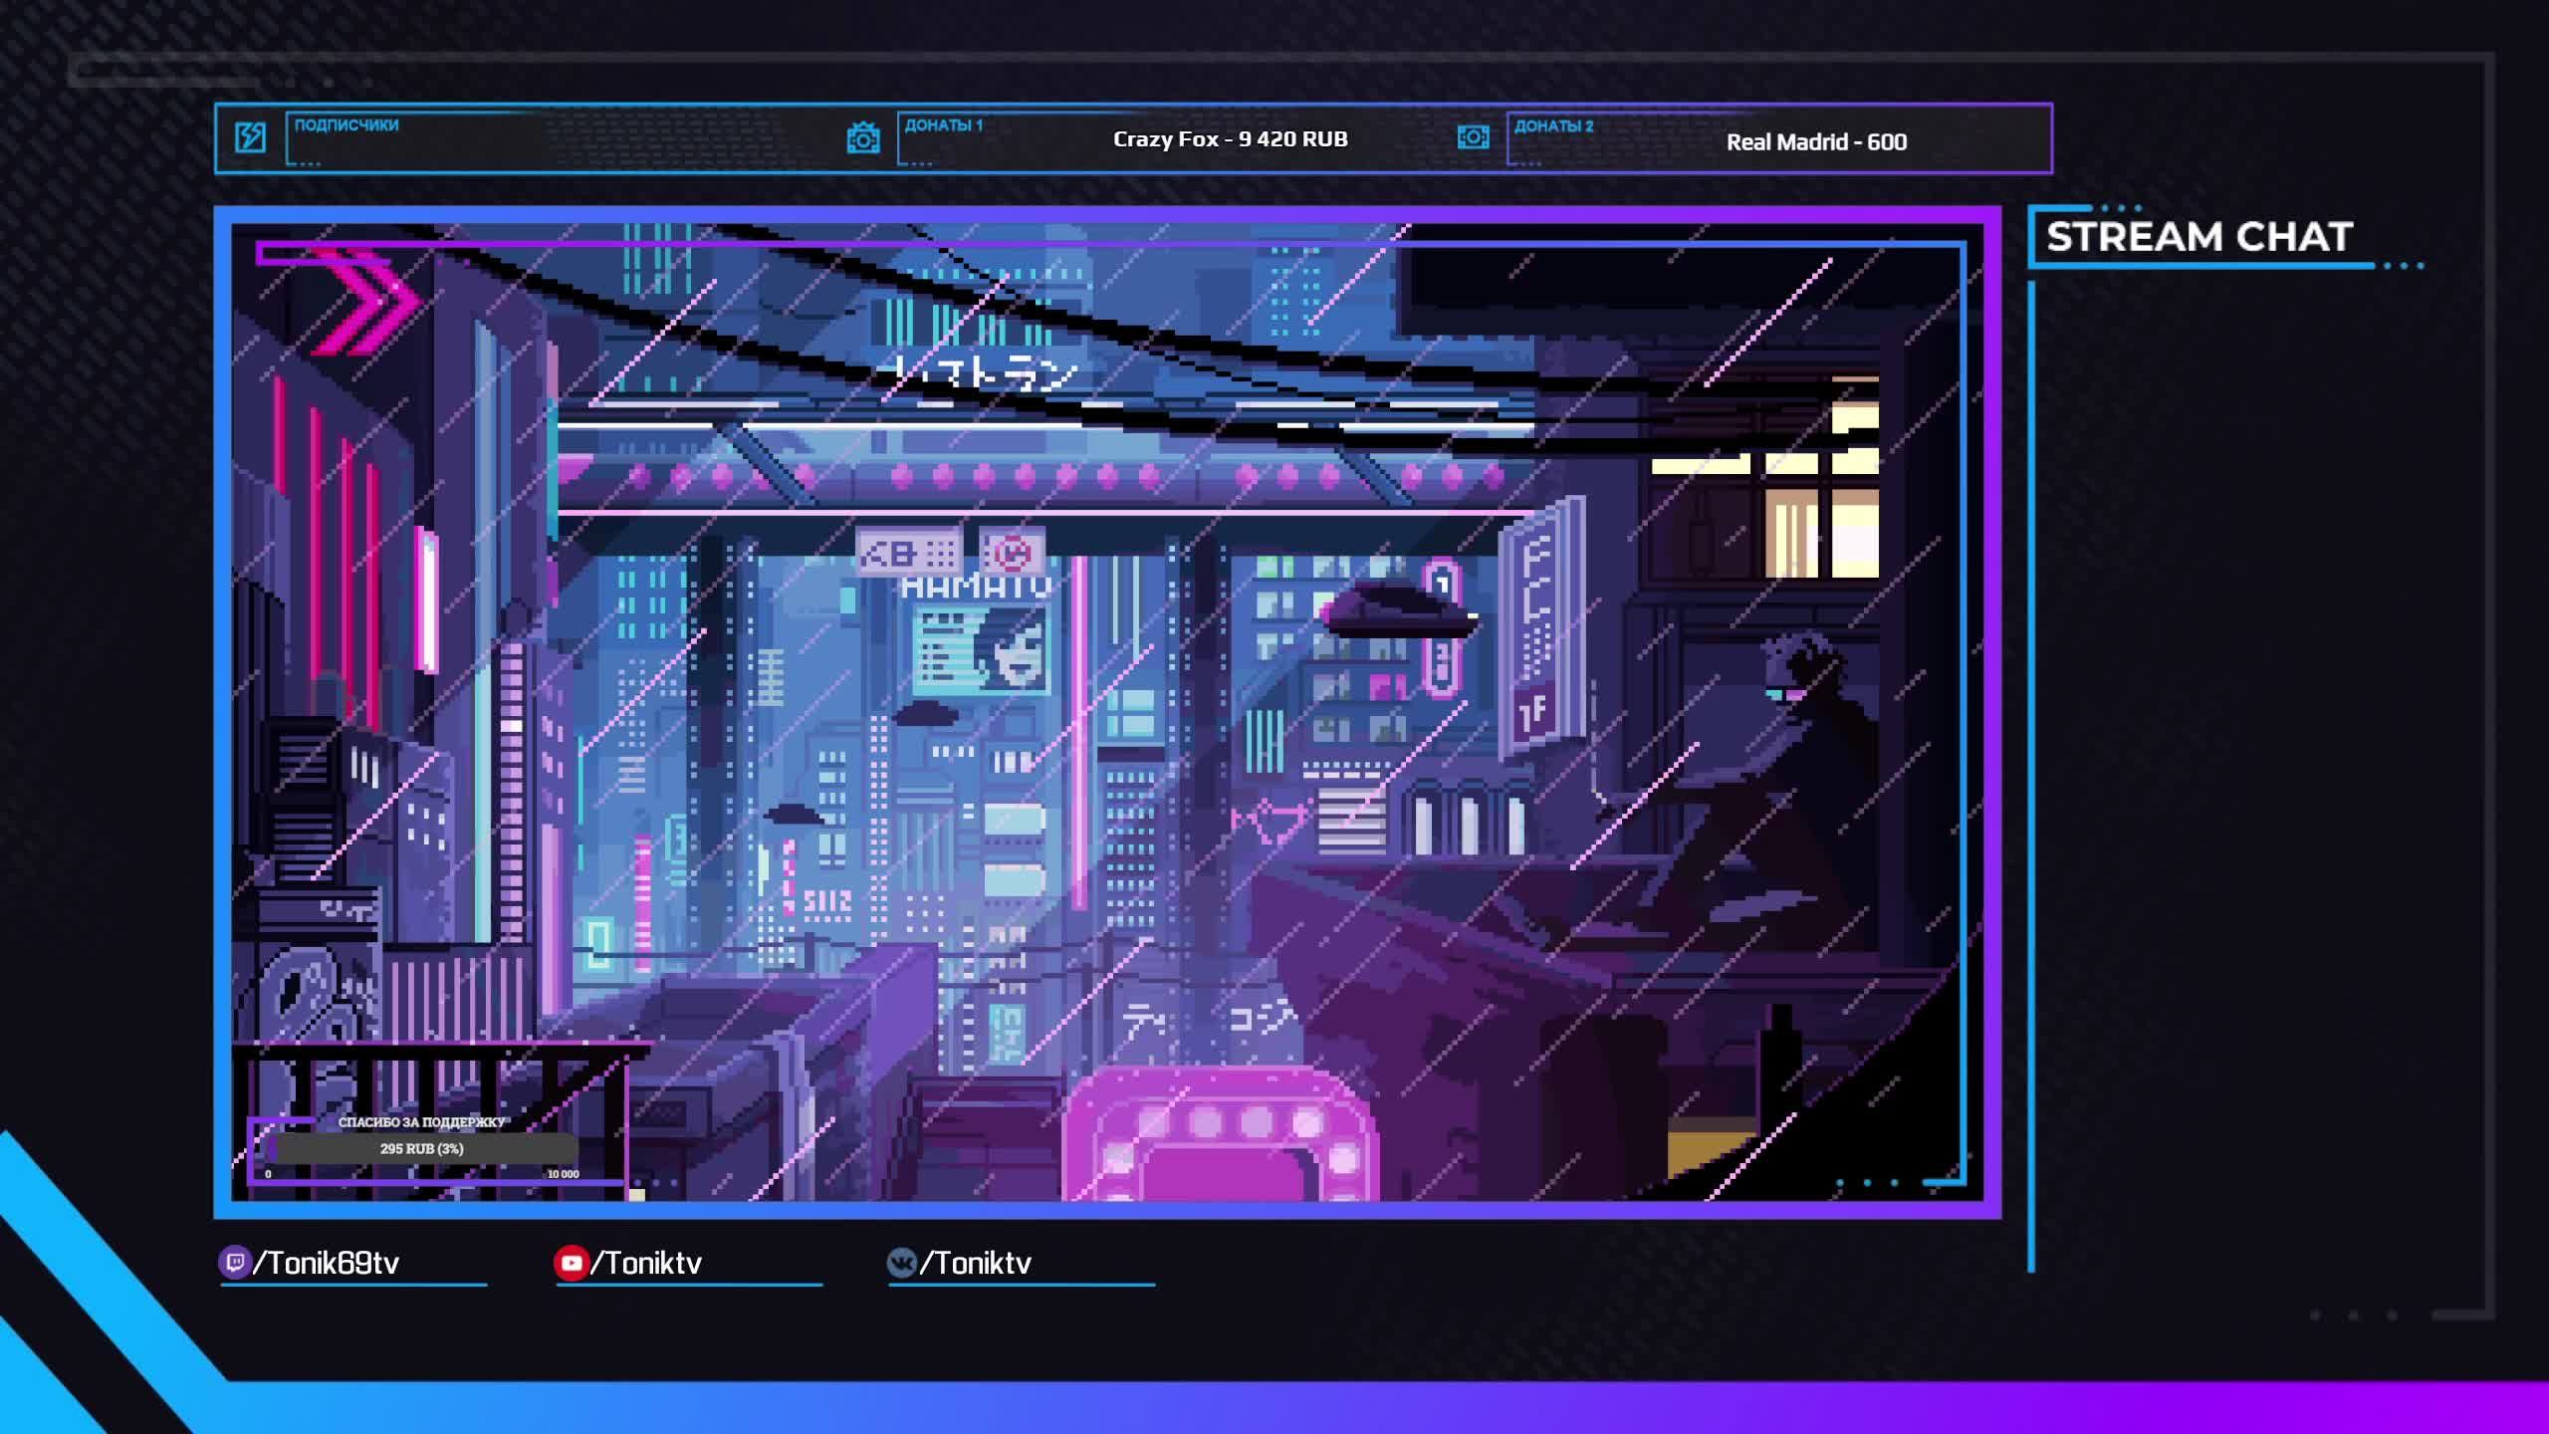Click the Twitch logo icon
This screenshot has height=1434, width=2549.
click(234, 1263)
